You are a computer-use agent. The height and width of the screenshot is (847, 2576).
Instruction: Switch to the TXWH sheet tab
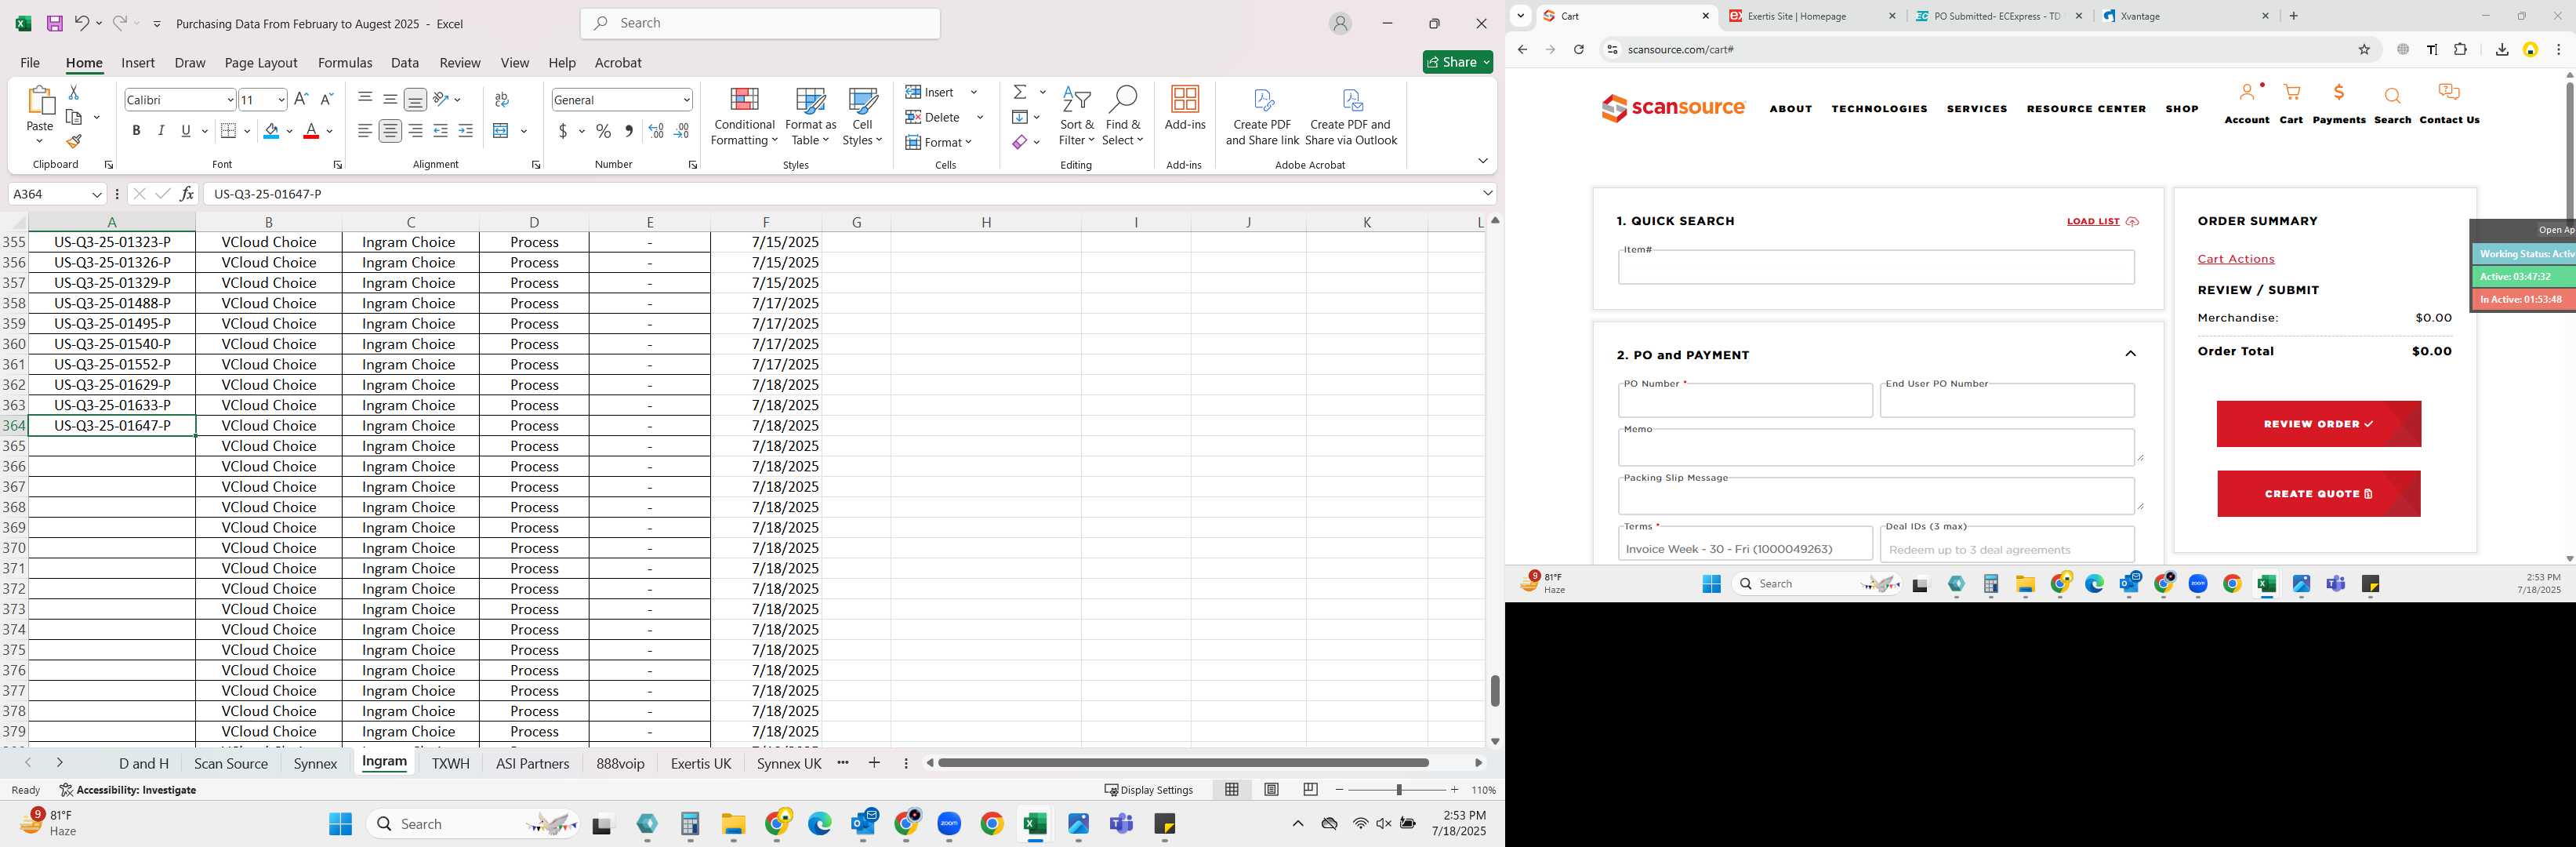point(450,764)
